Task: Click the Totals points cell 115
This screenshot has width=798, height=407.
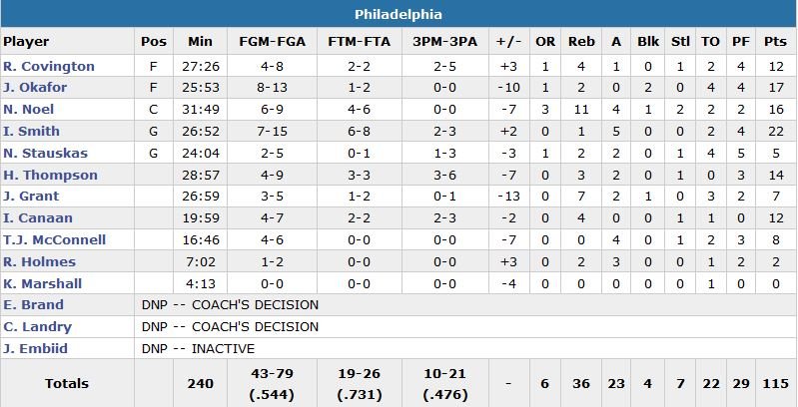Action: pyautogui.click(x=775, y=383)
